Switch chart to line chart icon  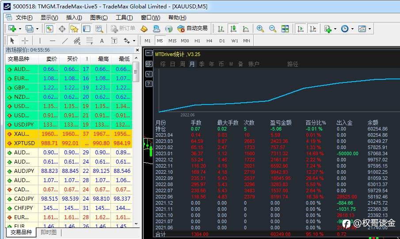pos(246,29)
